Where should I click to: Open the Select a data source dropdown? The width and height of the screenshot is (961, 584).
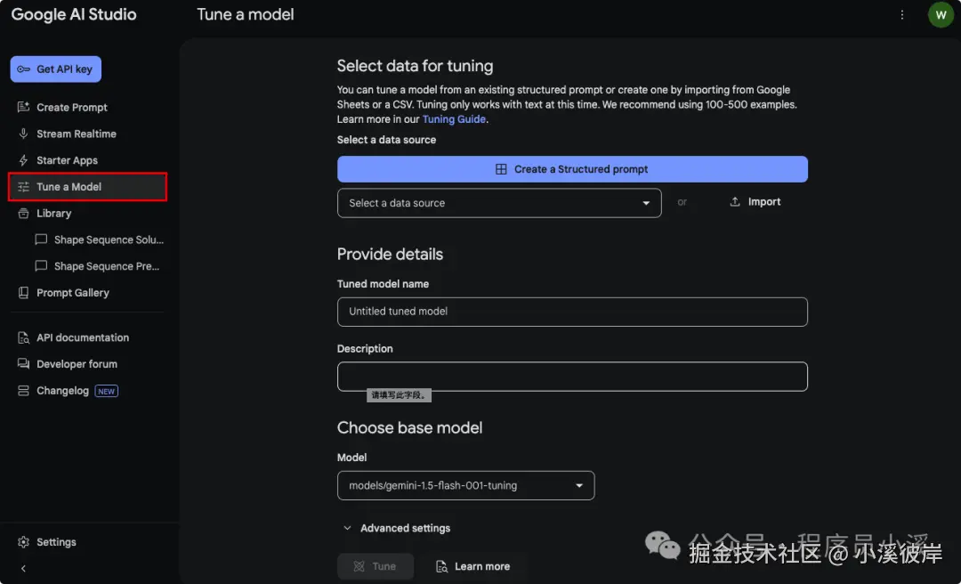point(499,203)
